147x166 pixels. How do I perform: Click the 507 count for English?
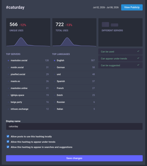tap(93, 60)
